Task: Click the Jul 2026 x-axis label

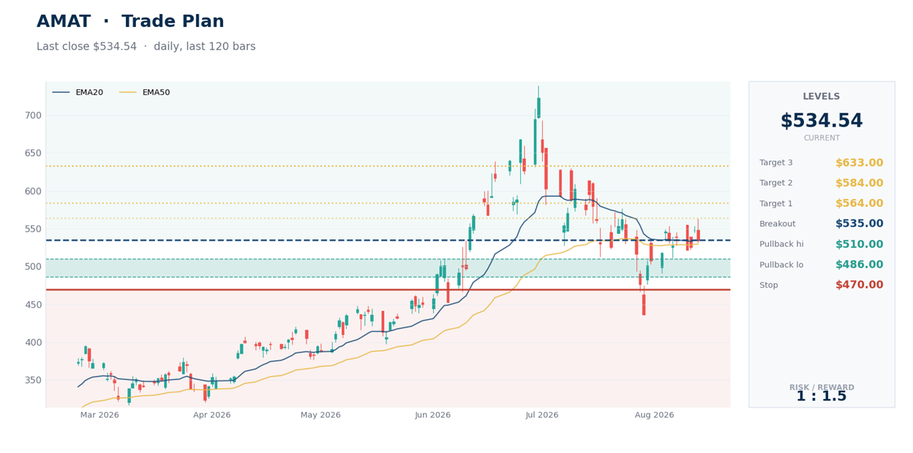Action: 542,415
